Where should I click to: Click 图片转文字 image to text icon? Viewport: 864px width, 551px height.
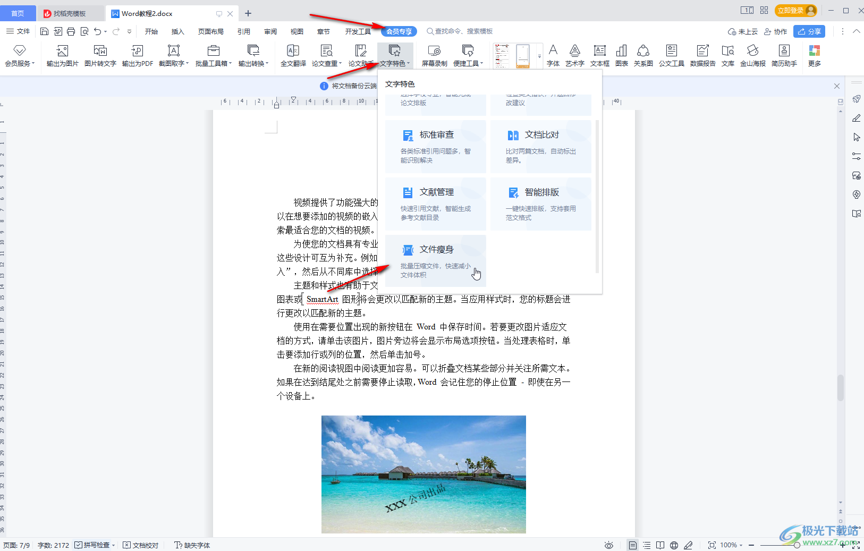point(100,55)
